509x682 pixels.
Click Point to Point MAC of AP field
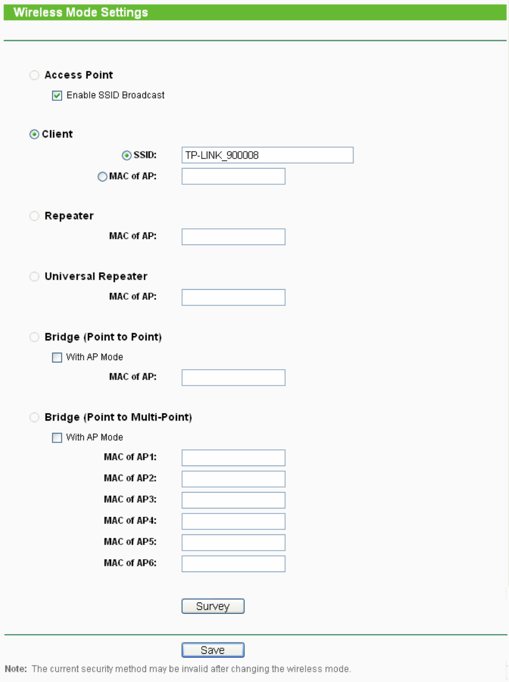(233, 378)
